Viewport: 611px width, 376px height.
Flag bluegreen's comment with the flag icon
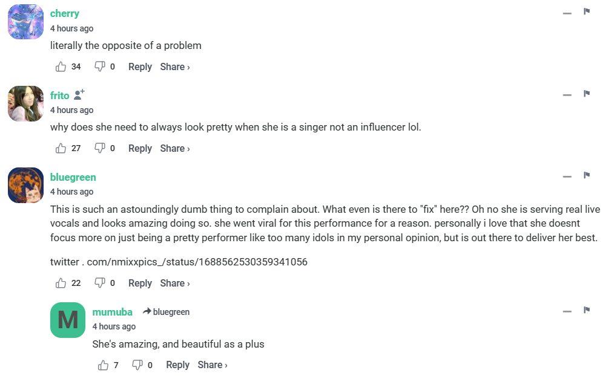coord(587,175)
